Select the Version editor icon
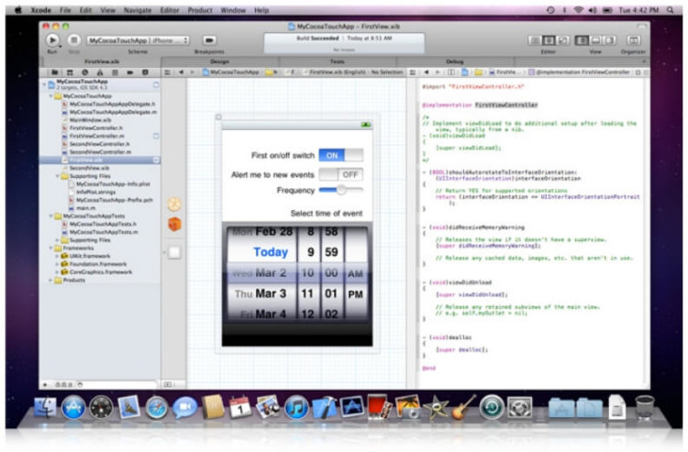The width and height of the screenshot is (688, 452). [x=563, y=40]
